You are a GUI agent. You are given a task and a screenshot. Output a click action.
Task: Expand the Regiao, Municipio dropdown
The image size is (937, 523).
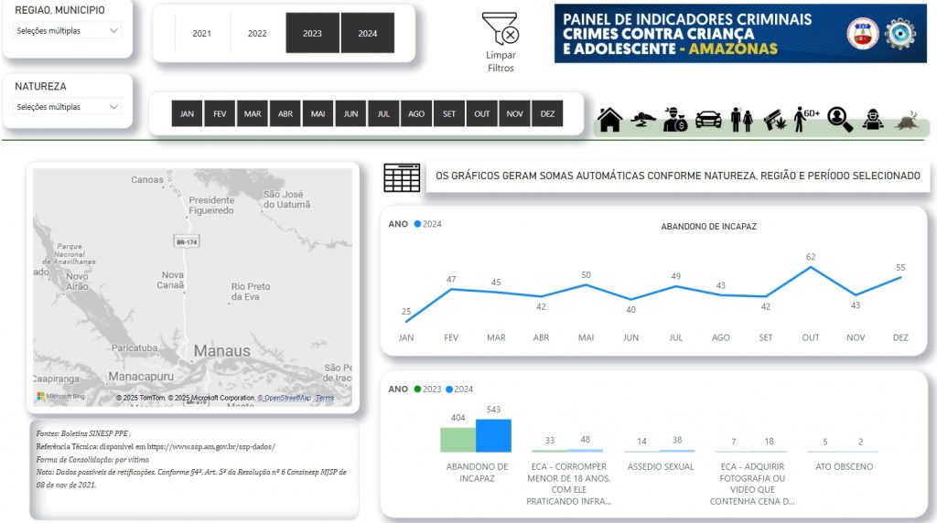(x=69, y=30)
